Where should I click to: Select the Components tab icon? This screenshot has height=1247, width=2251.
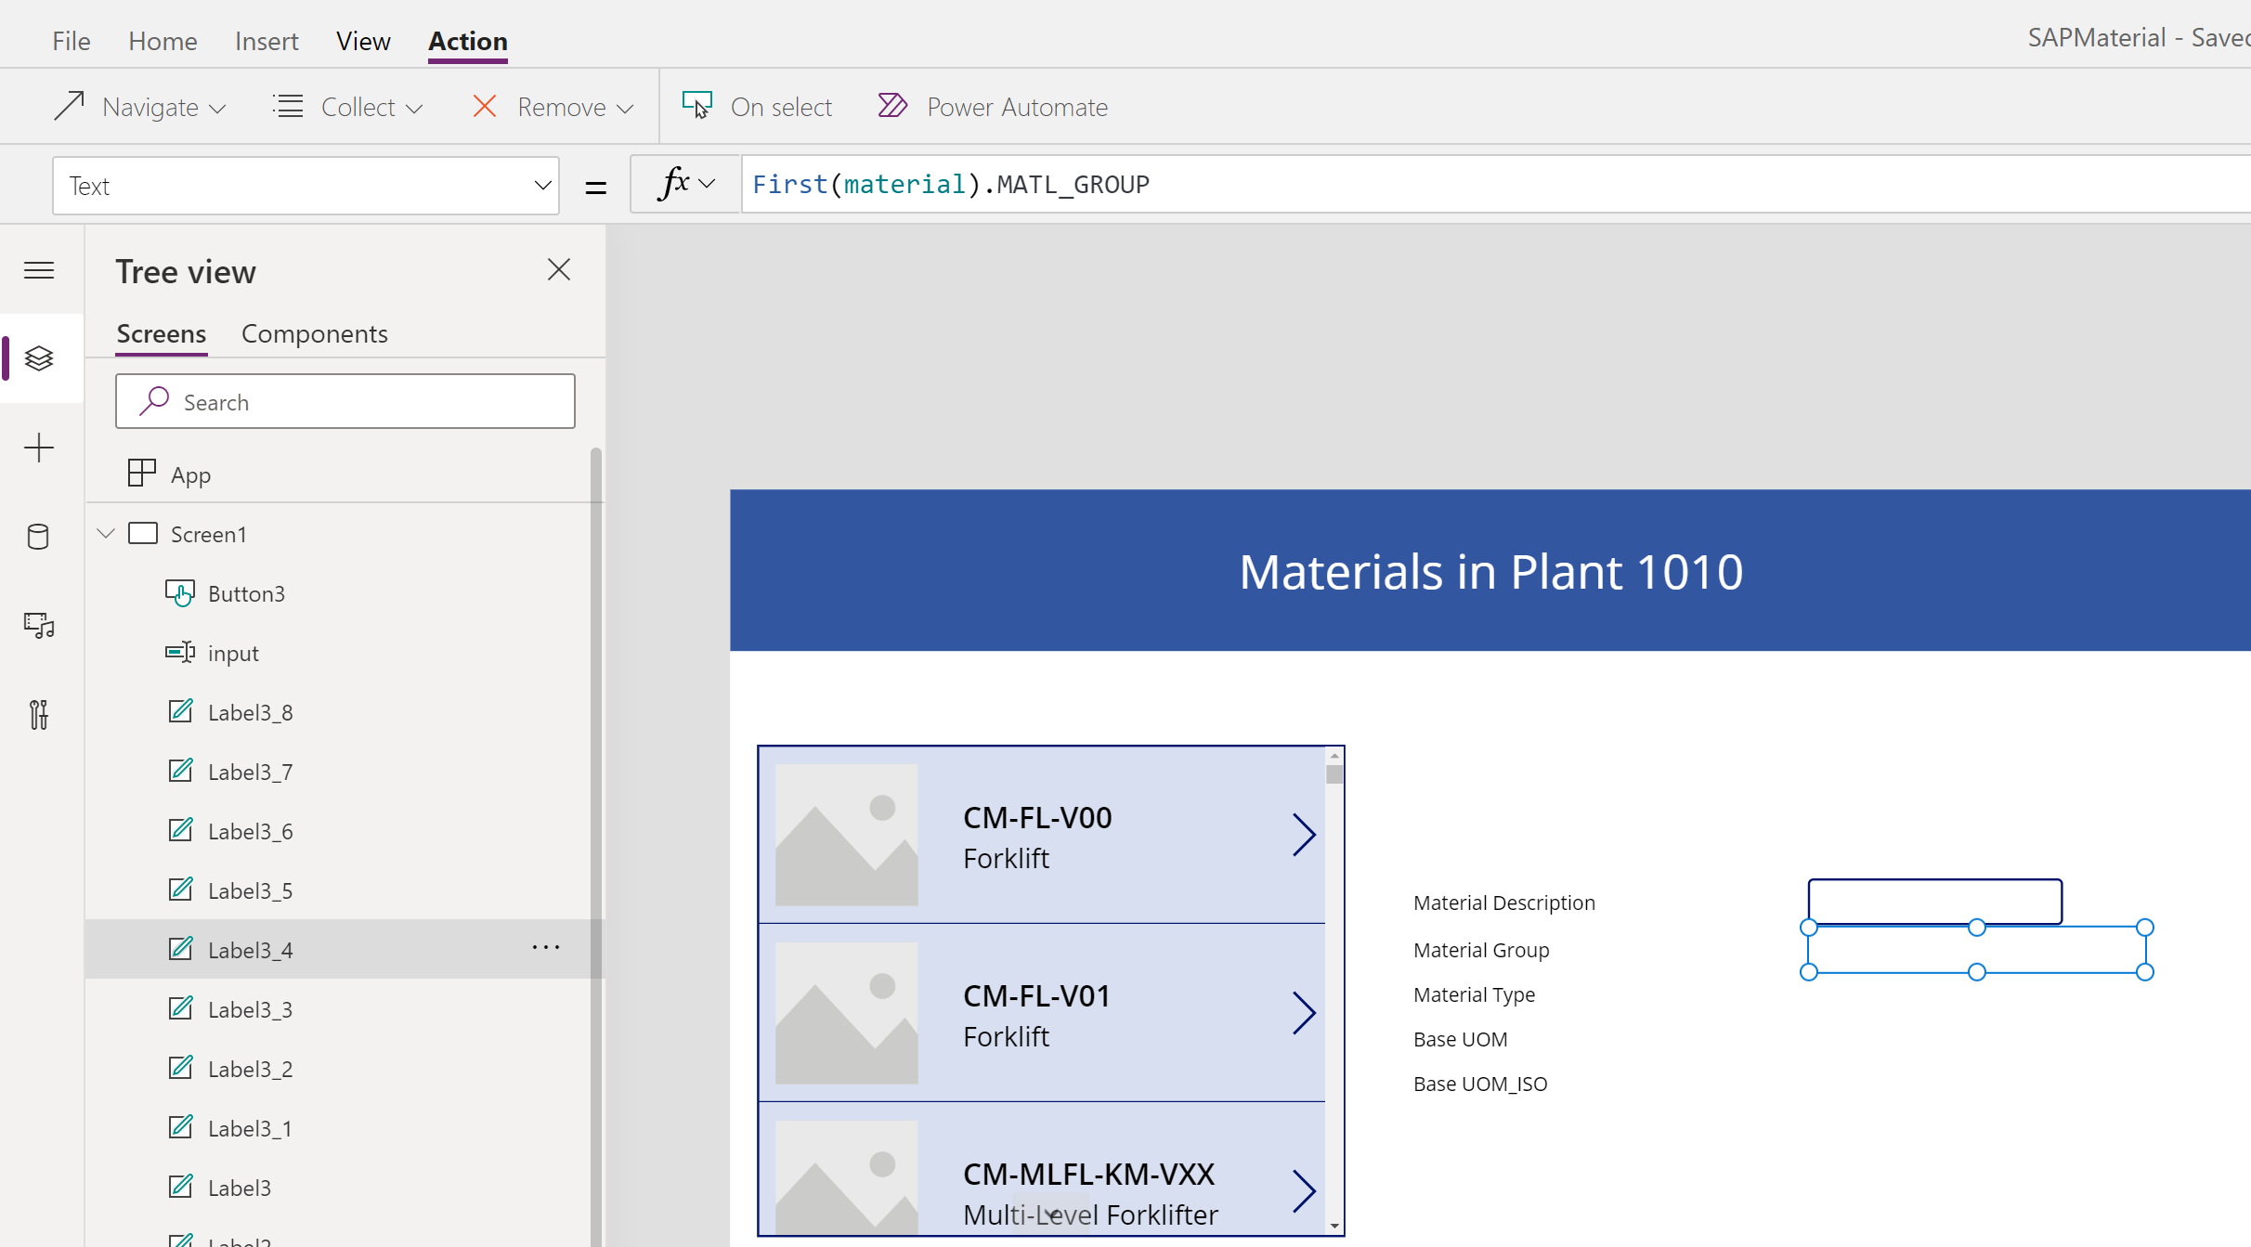point(313,331)
